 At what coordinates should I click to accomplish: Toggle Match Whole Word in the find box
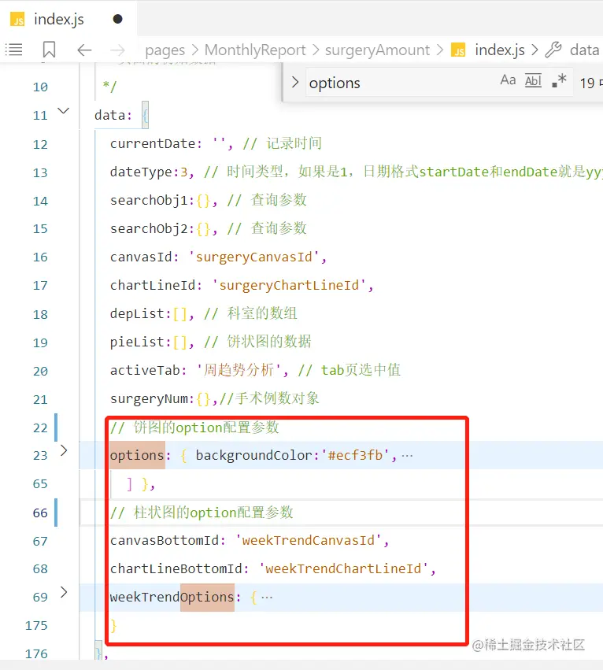[533, 80]
